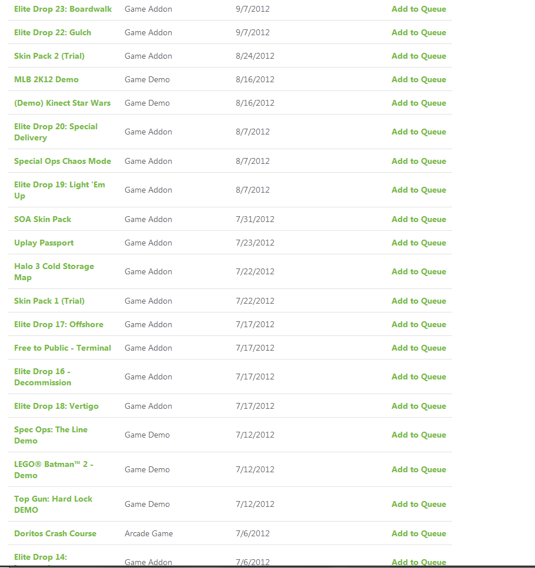Screen dimensions: 535x568
Task: Add Elite Drop 23: Boardwalk to queue
Action: point(419,9)
